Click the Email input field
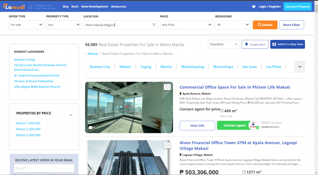This screenshot has height=175, width=318. point(44,168)
